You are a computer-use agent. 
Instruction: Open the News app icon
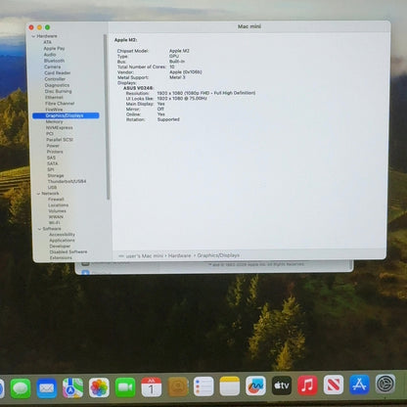(x=334, y=385)
